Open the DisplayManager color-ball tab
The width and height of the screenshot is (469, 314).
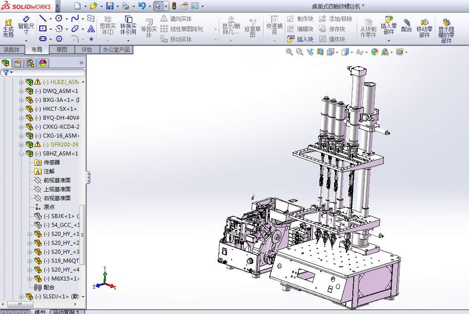coord(43,63)
